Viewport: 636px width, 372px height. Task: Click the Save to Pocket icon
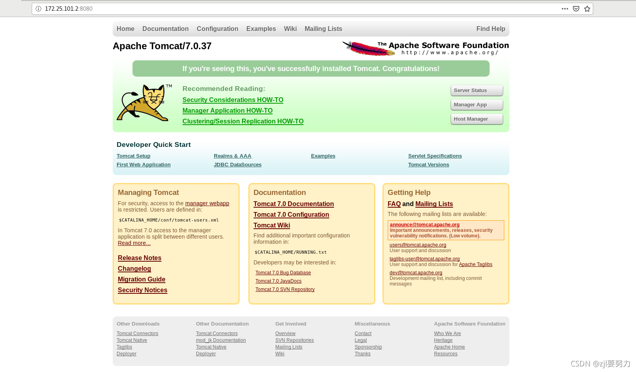576,9
